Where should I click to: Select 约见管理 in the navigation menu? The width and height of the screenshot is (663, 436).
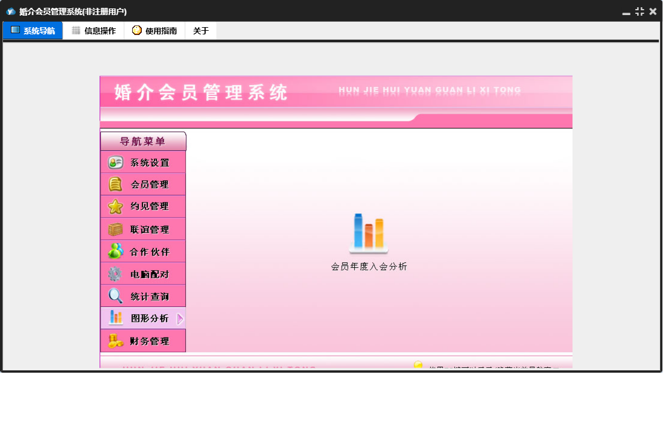(143, 207)
